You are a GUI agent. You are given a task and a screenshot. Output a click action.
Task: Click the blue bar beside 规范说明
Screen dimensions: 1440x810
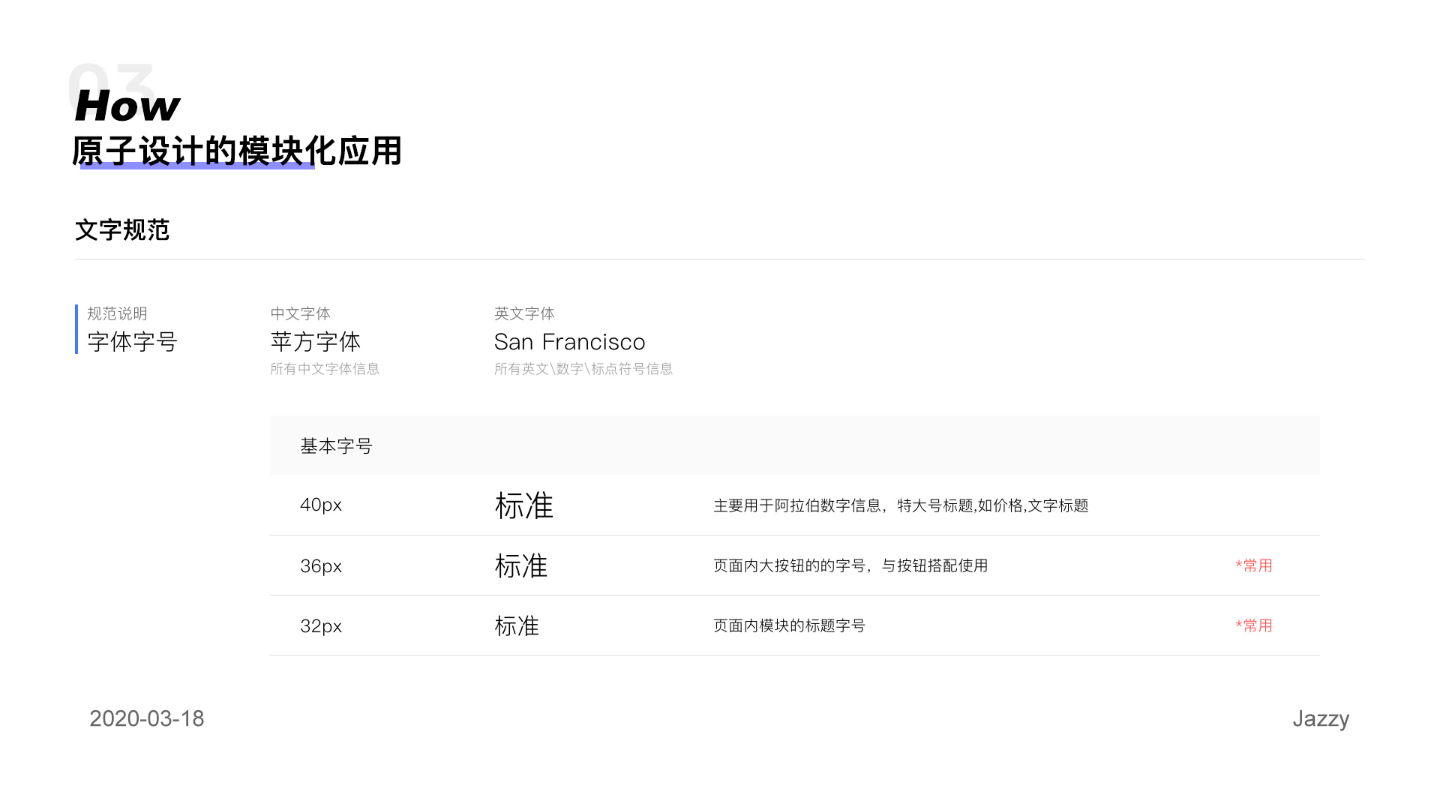click(x=76, y=328)
